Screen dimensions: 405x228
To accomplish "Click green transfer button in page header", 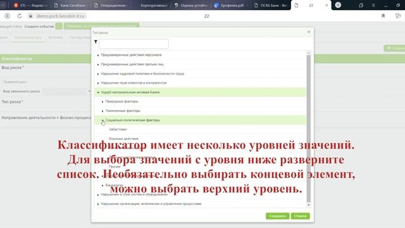I will pyautogui.click(x=101, y=26).
